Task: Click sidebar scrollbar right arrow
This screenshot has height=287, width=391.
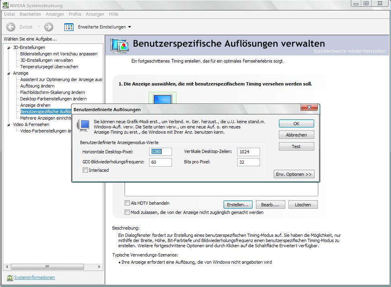Action: coord(99,267)
